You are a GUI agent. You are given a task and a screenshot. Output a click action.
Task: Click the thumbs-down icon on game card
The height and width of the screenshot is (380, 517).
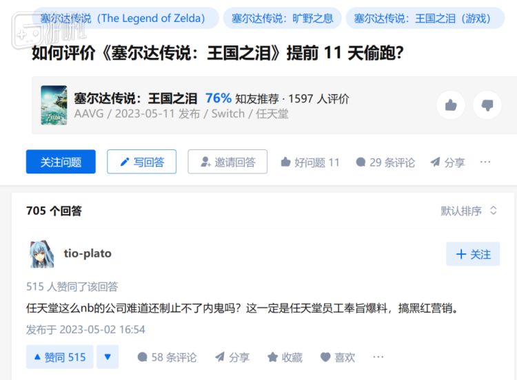[487, 105]
